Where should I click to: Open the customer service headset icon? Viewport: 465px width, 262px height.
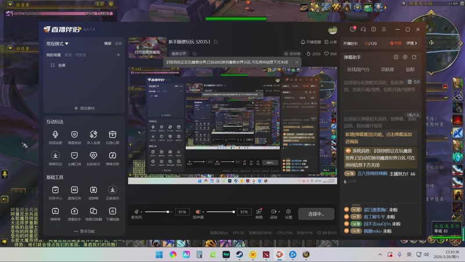(363, 29)
